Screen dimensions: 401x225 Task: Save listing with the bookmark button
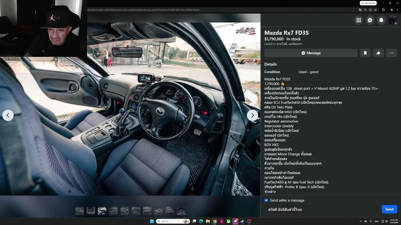pos(365,53)
